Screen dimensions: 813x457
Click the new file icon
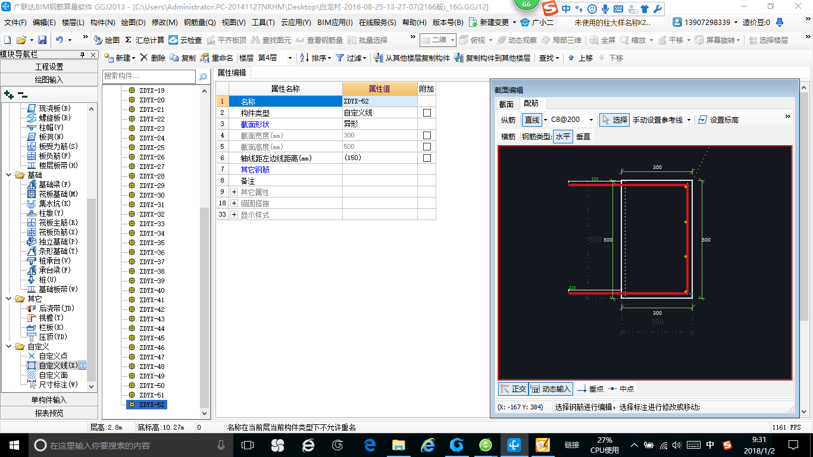tap(8, 40)
